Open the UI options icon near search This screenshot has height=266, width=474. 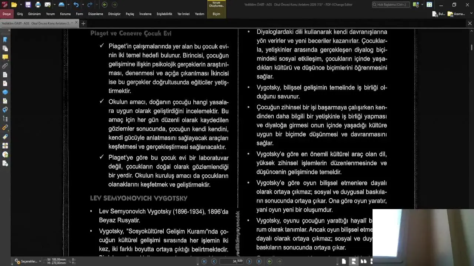(416, 5)
